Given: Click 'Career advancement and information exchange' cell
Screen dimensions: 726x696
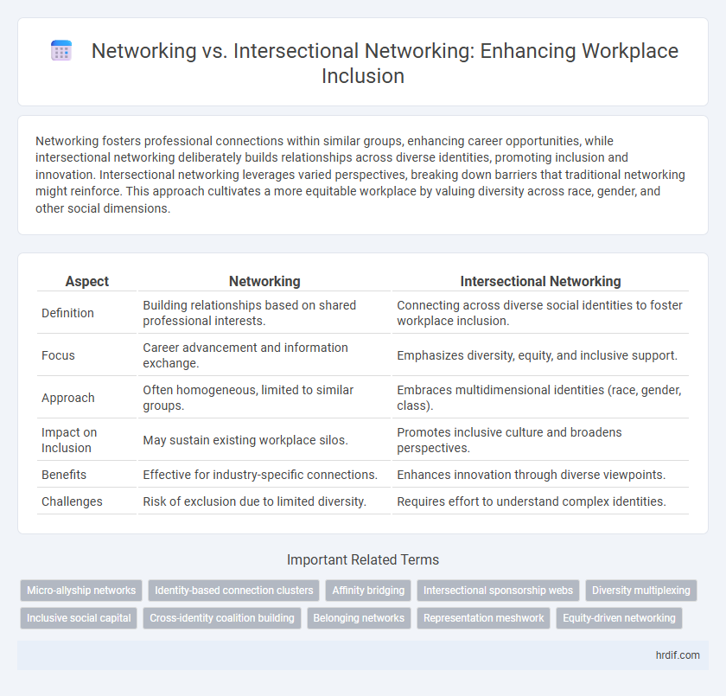Looking at the screenshot, I should (264, 355).
